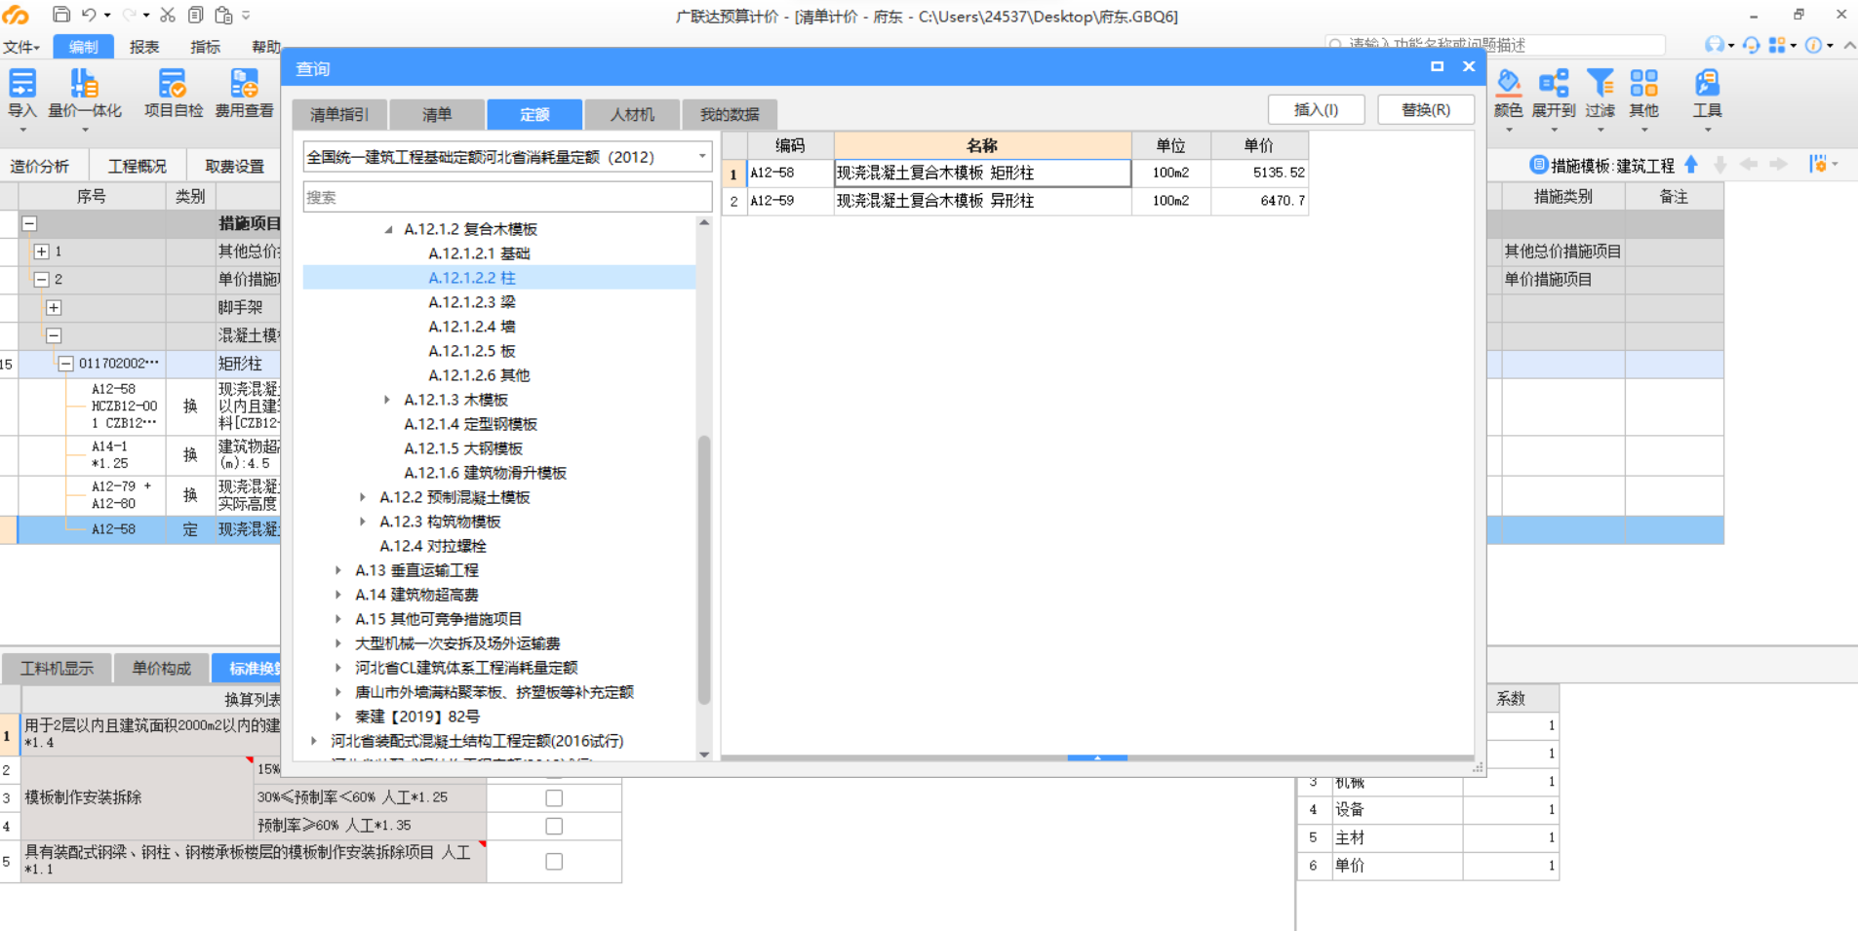1858x931 pixels.
Task: Open the 清单 tab in dialog
Action: (437, 114)
